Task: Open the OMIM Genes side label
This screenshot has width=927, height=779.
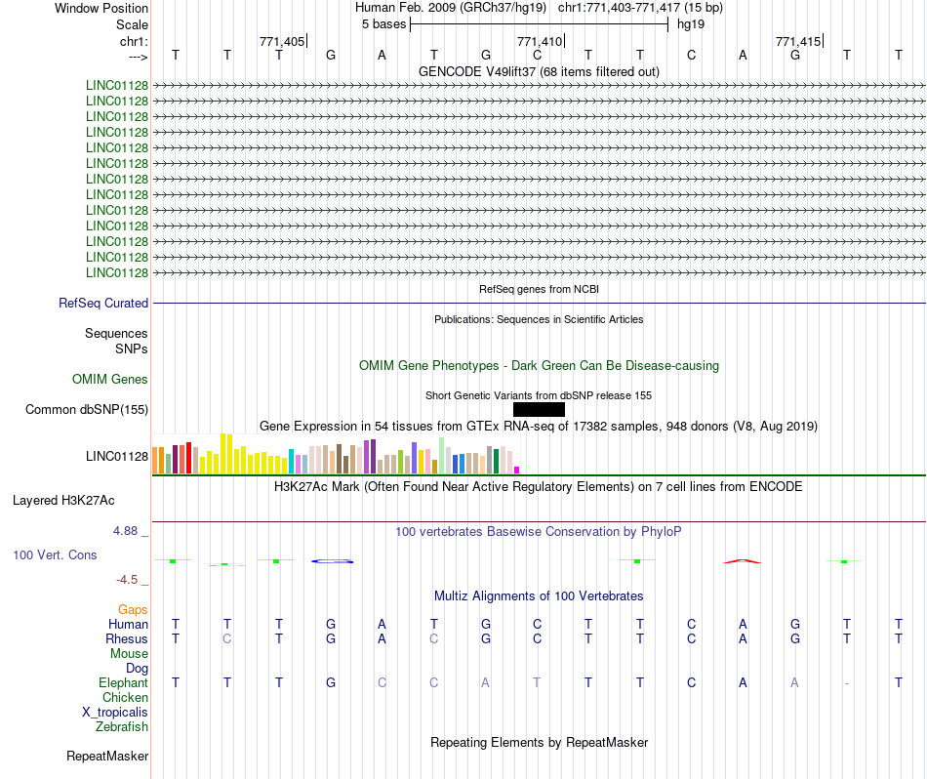Action: pyautogui.click(x=109, y=379)
